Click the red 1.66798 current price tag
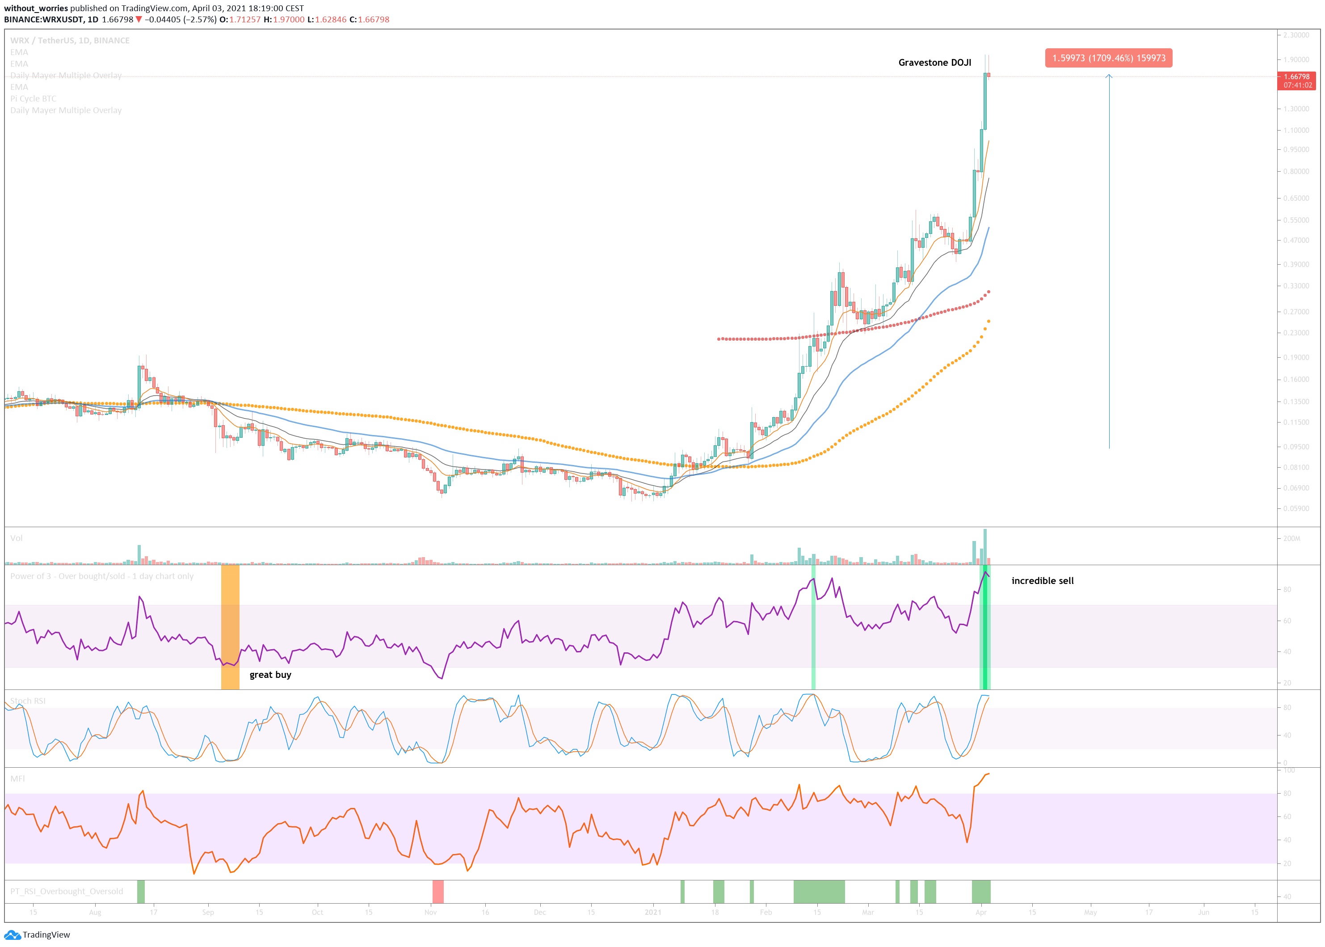 [x=1296, y=76]
